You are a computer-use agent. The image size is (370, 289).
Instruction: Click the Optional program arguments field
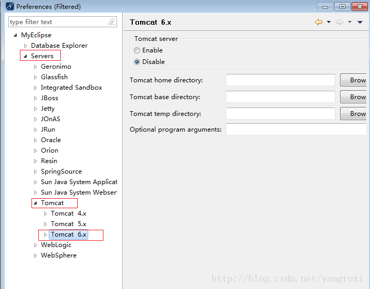tap(296, 130)
